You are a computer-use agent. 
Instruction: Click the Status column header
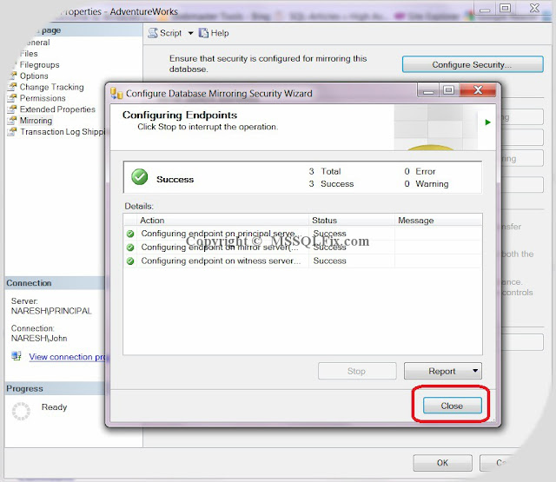[352, 220]
